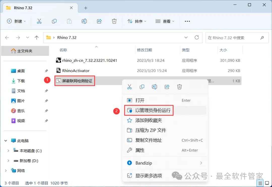Choose 打开 in context menu
The width and height of the screenshot is (272, 187).
point(165,101)
